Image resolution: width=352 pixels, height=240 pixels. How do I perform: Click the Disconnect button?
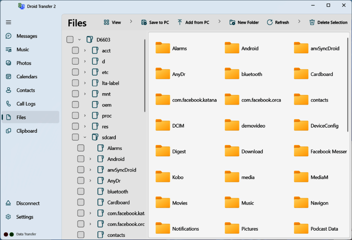pos(27,203)
